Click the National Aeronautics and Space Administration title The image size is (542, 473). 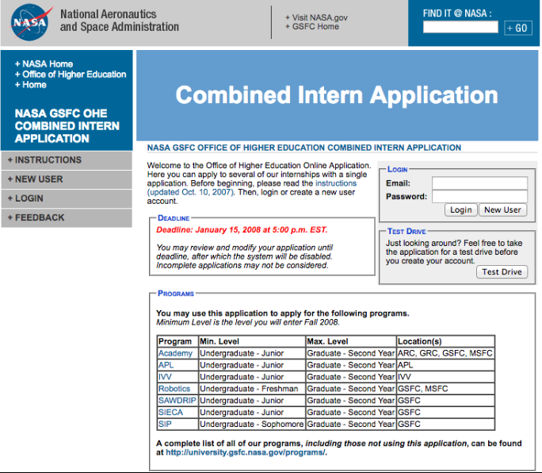[x=119, y=21]
